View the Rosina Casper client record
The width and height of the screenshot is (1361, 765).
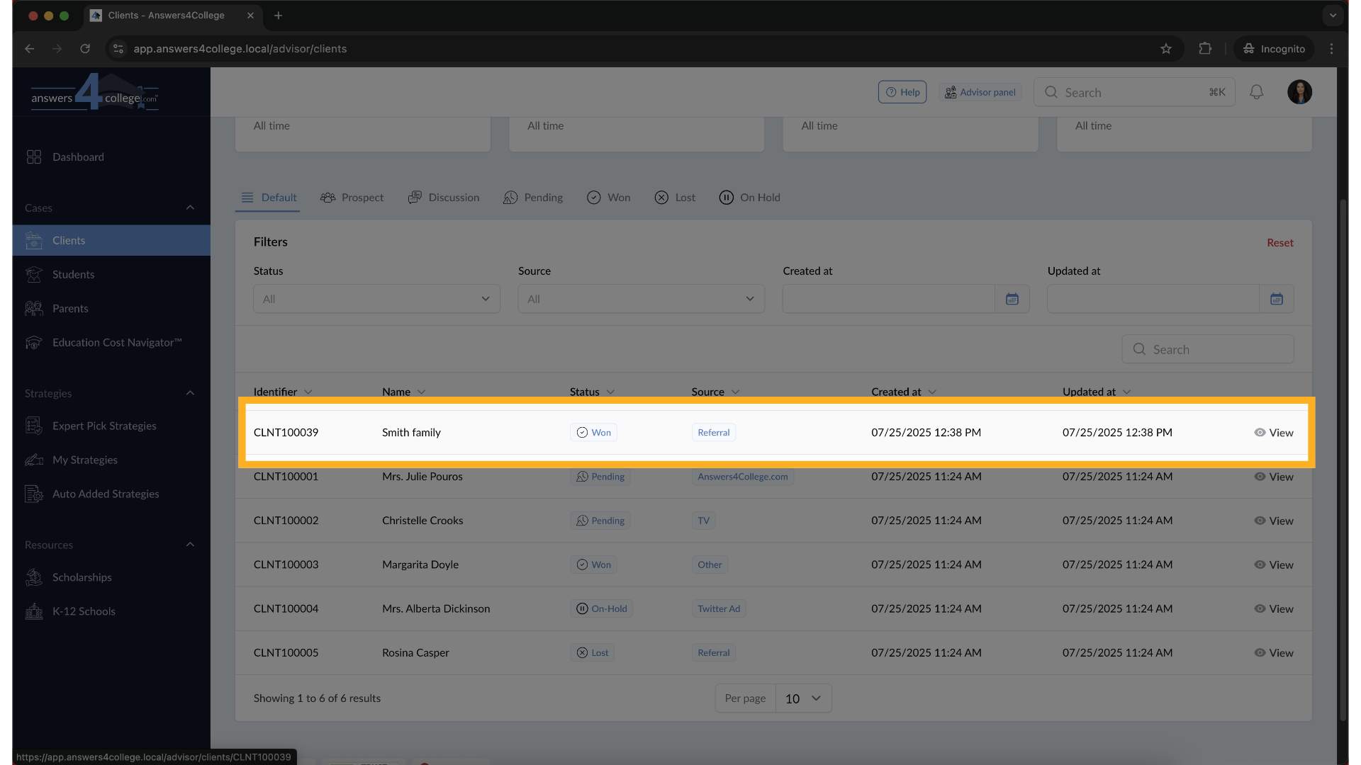point(1281,652)
